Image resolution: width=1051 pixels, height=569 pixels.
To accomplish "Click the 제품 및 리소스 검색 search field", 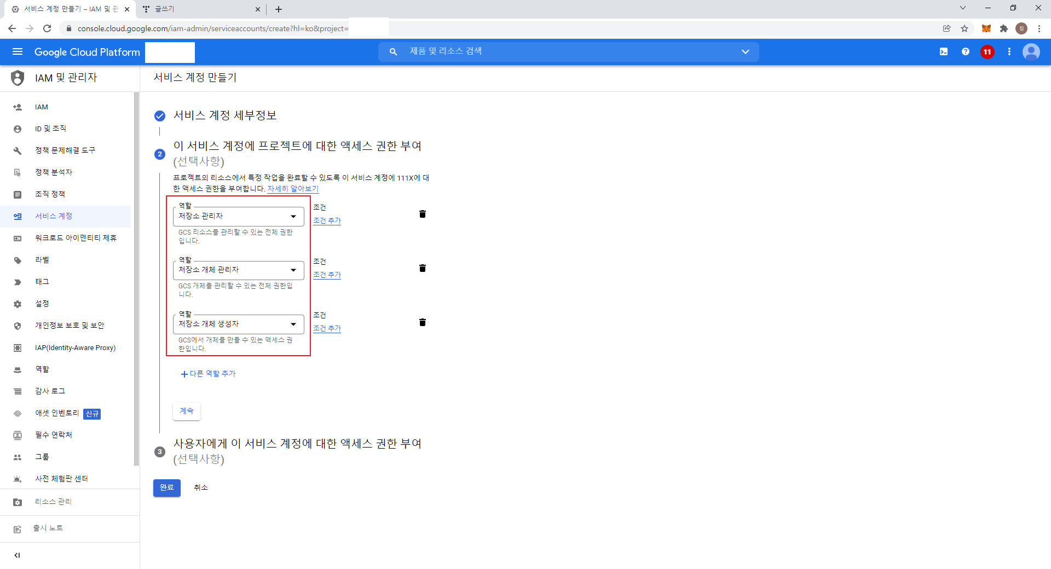I will [568, 52].
